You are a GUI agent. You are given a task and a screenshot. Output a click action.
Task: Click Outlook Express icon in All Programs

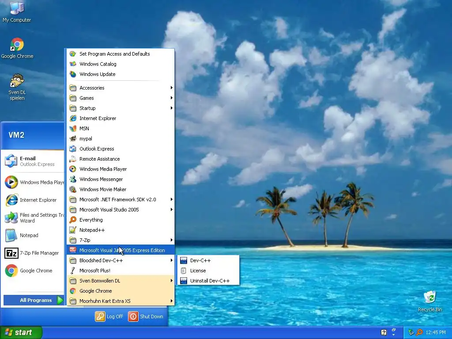pyautogui.click(x=73, y=149)
